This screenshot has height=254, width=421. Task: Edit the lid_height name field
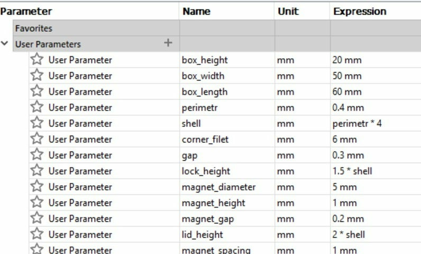[x=202, y=234]
